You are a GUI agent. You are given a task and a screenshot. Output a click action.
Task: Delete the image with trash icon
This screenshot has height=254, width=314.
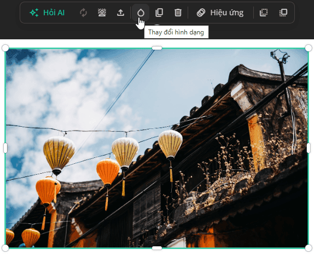tap(178, 13)
